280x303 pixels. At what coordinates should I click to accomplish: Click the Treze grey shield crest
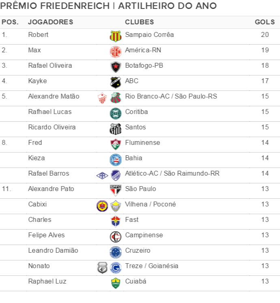(x=102, y=268)
